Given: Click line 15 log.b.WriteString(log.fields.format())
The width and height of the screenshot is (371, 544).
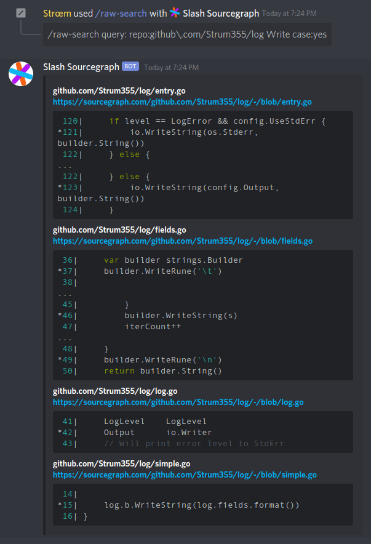Looking at the screenshot, I should 178,505.
